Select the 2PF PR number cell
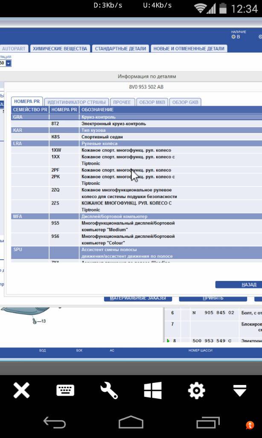Viewport: 262px width, 438px height. pyautogui.click(x=64, y=170)
